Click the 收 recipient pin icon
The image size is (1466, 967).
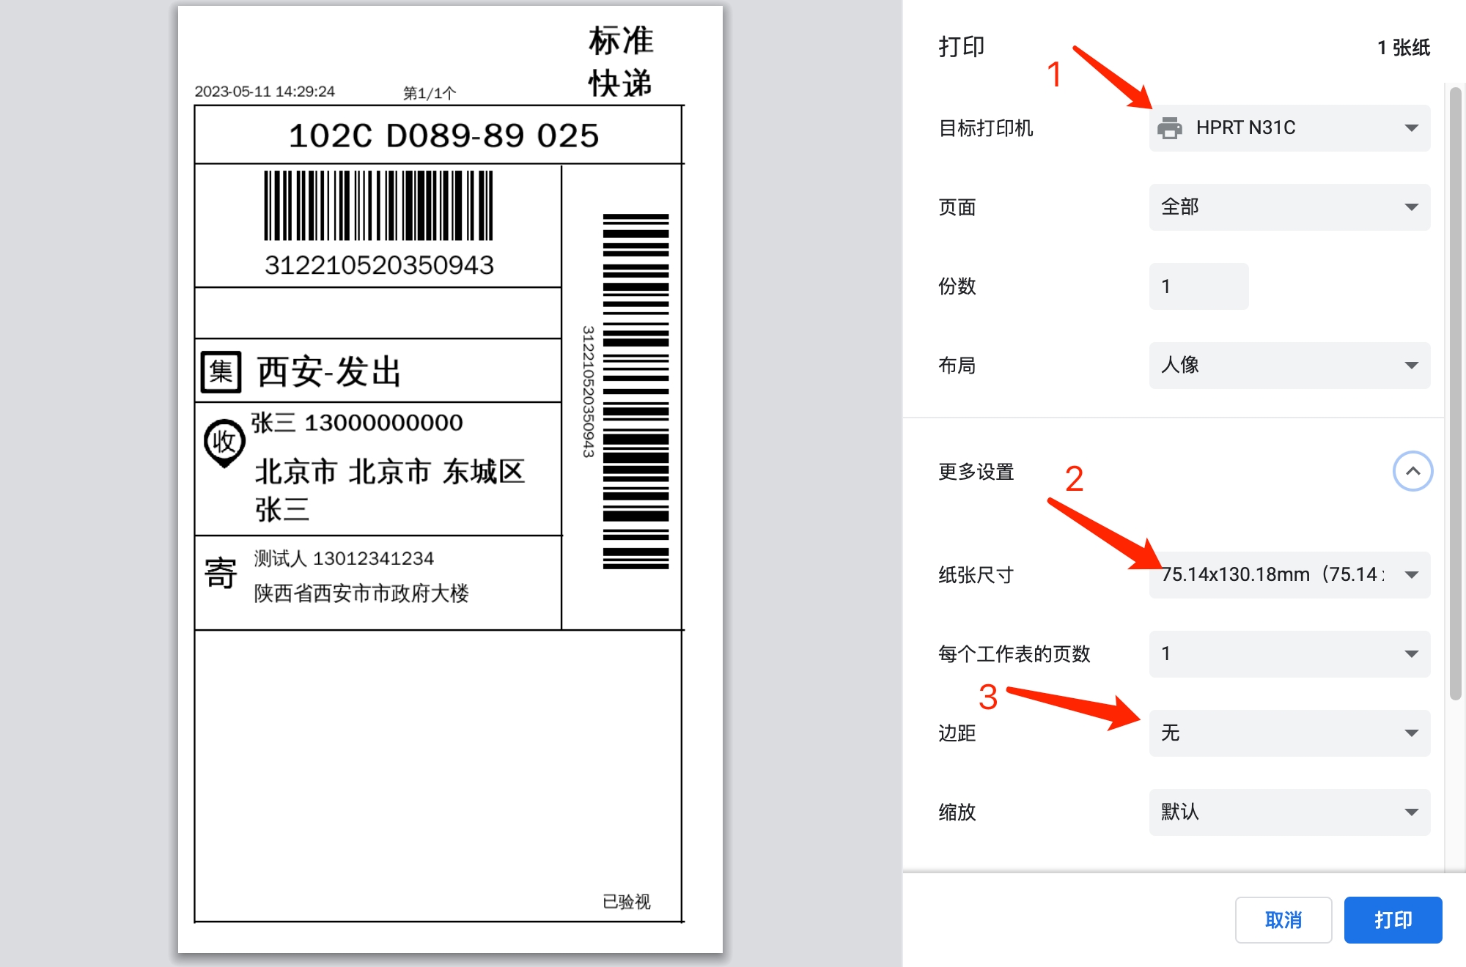coord(224,442)
